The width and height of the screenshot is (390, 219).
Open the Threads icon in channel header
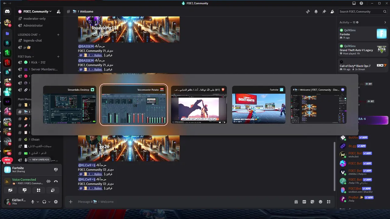click(x=308, y=12)
